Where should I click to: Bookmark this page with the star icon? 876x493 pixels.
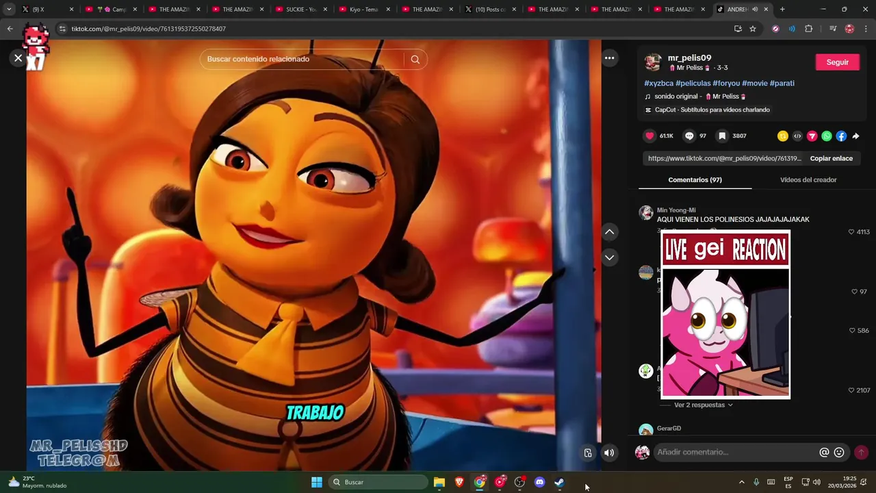[x=753, y=29]
